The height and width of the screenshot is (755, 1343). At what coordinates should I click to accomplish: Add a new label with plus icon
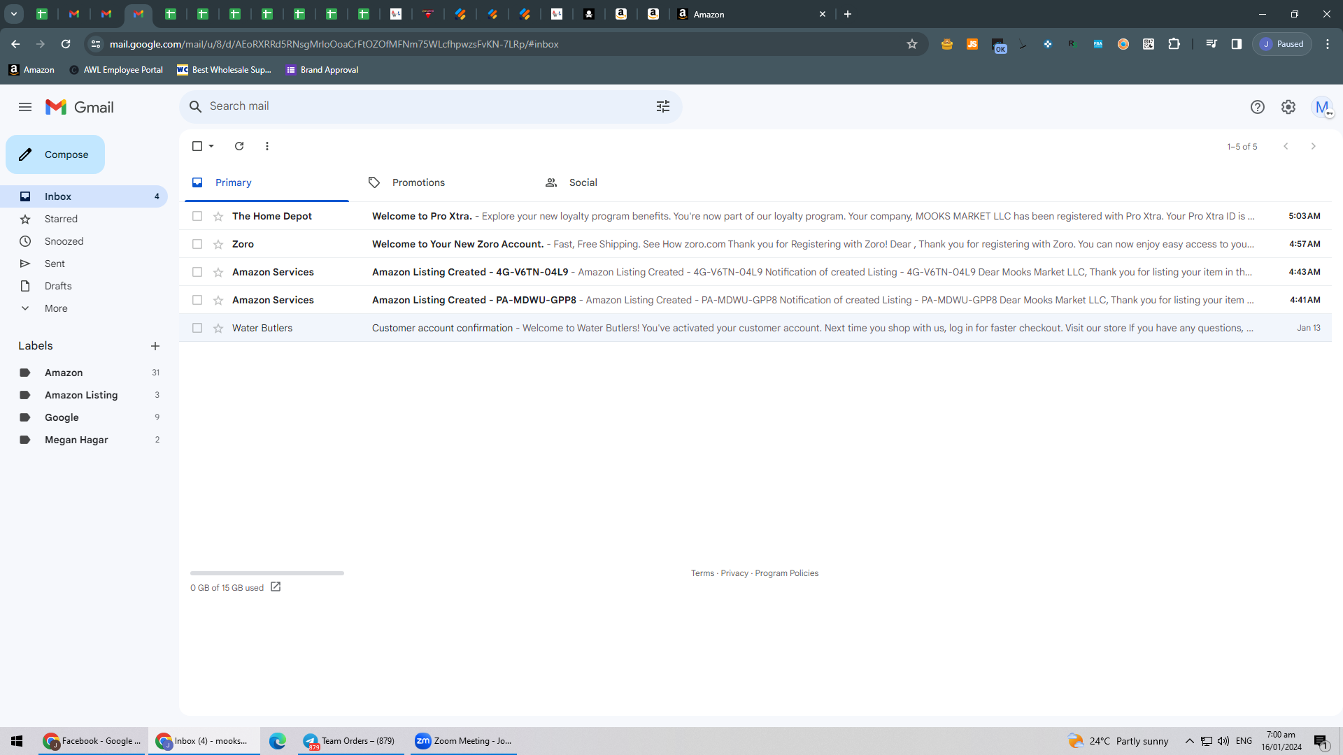155,346
